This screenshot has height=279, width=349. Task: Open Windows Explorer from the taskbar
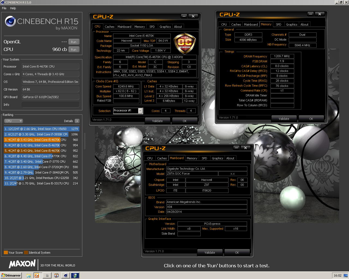click(29, 275)
